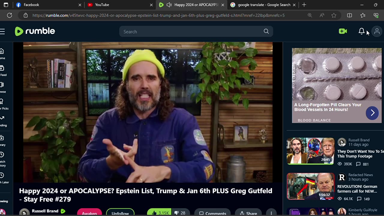Add page to favorites with the star icon
Image resolution: width=384 pixels, height=216 pixels.
pyautogui.click(x=334, y=15)
